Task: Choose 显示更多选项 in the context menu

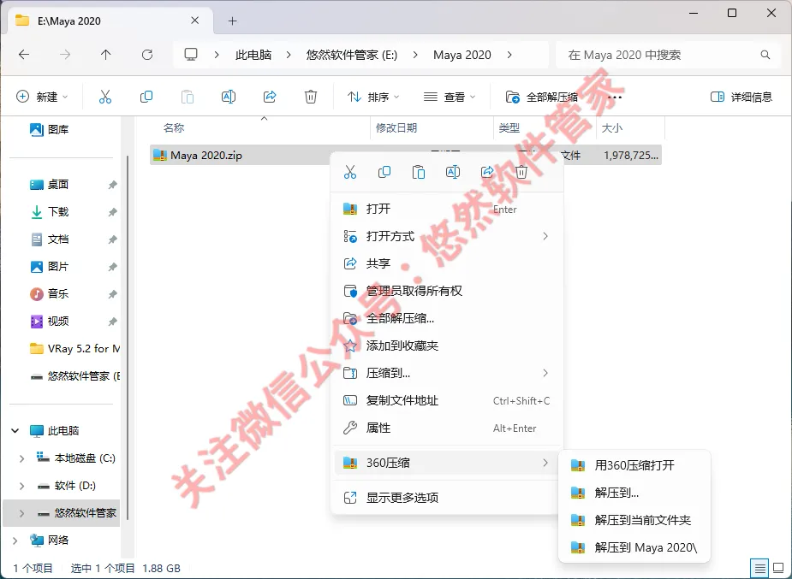Action: 446,498
